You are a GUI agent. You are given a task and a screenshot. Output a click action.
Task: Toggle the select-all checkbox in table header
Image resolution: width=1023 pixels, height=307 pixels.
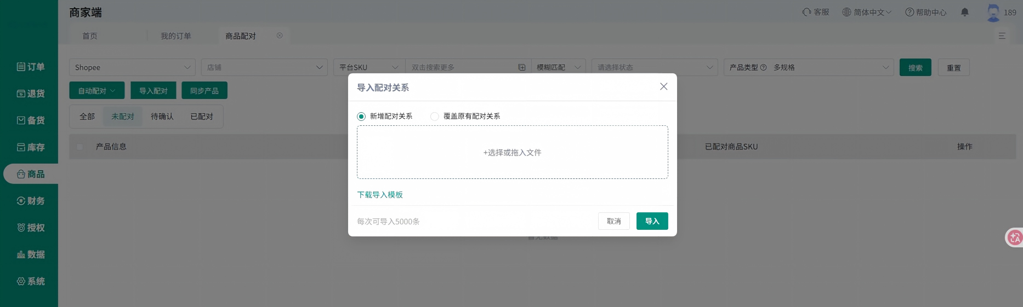coord(80,147)
